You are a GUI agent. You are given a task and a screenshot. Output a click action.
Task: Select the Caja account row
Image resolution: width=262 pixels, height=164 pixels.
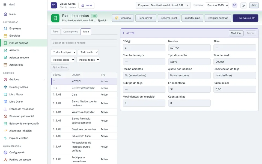click(x=84, y=95)
